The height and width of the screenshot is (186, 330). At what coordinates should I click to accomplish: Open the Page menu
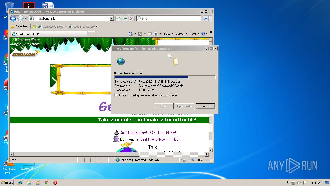tap(168, 34)
